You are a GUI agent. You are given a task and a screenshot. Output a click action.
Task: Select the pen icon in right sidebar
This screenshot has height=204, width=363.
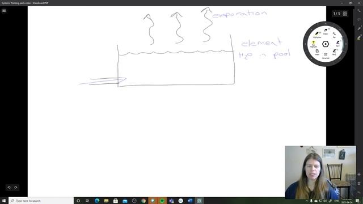[x=359, y=29]
